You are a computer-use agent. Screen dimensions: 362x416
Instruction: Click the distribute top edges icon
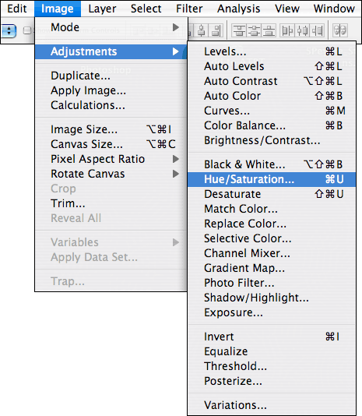point(239,30)
